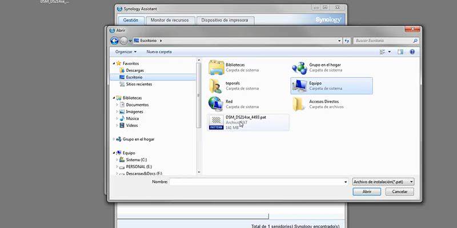Select Imágenes library
Image resolution: width=457 pixels, height=228 pixels.
coord(134,112)
